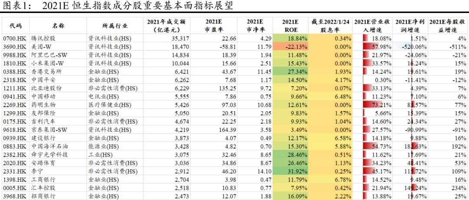This screenshot has width=469, height=200.
Task: Select the 友邦保险 name cell
Action: coord(44,114)
